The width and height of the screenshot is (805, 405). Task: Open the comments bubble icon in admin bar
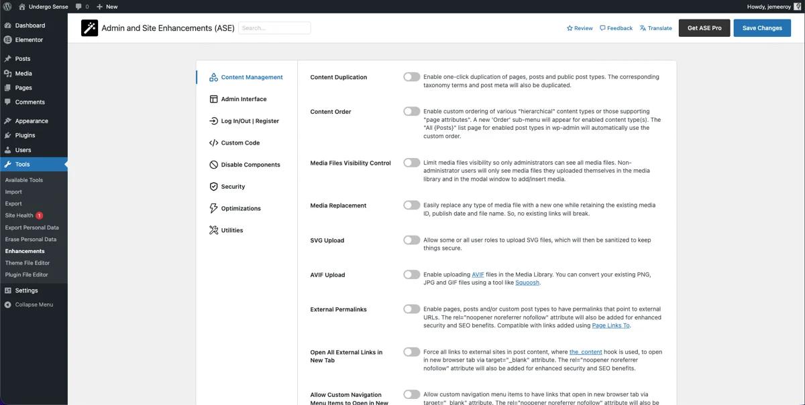[x=78, y=7]
